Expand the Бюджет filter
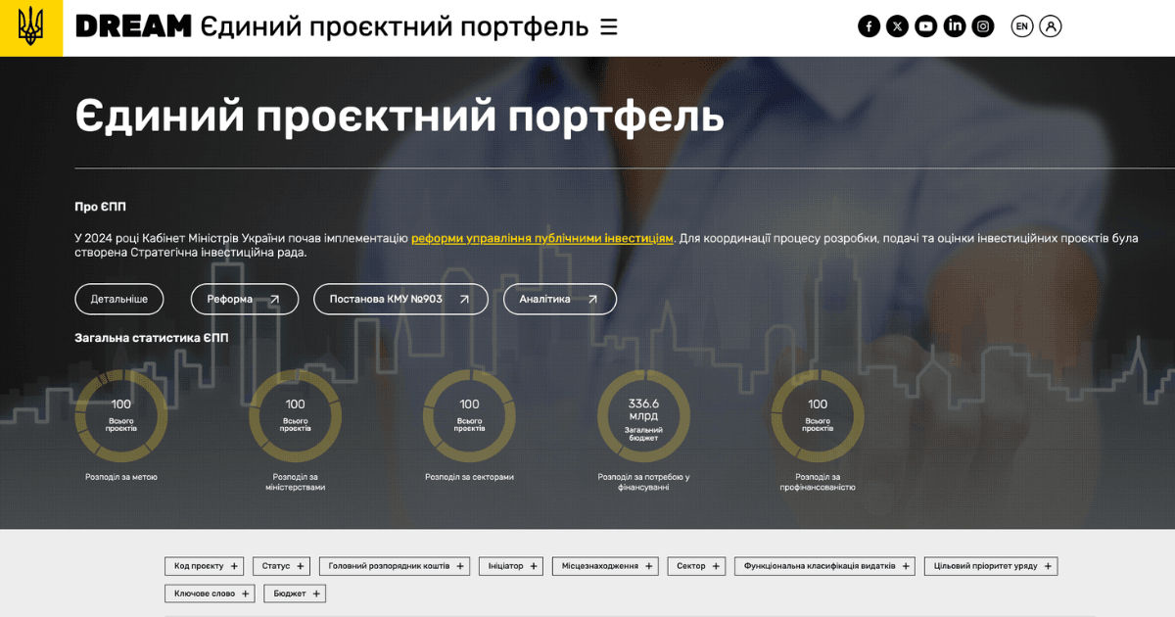Image resolution: width=1175 pixels, height=617 pixels. tap(295, 593)
